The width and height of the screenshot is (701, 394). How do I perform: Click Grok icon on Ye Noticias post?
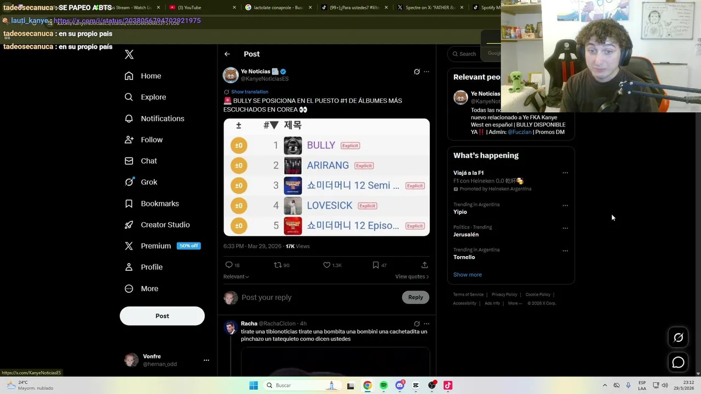click(x=417, y=72)
